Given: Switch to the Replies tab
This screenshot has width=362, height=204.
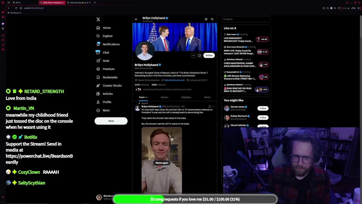Looking at the screenshot, I should pyautogui.click(x=164, y=97).
